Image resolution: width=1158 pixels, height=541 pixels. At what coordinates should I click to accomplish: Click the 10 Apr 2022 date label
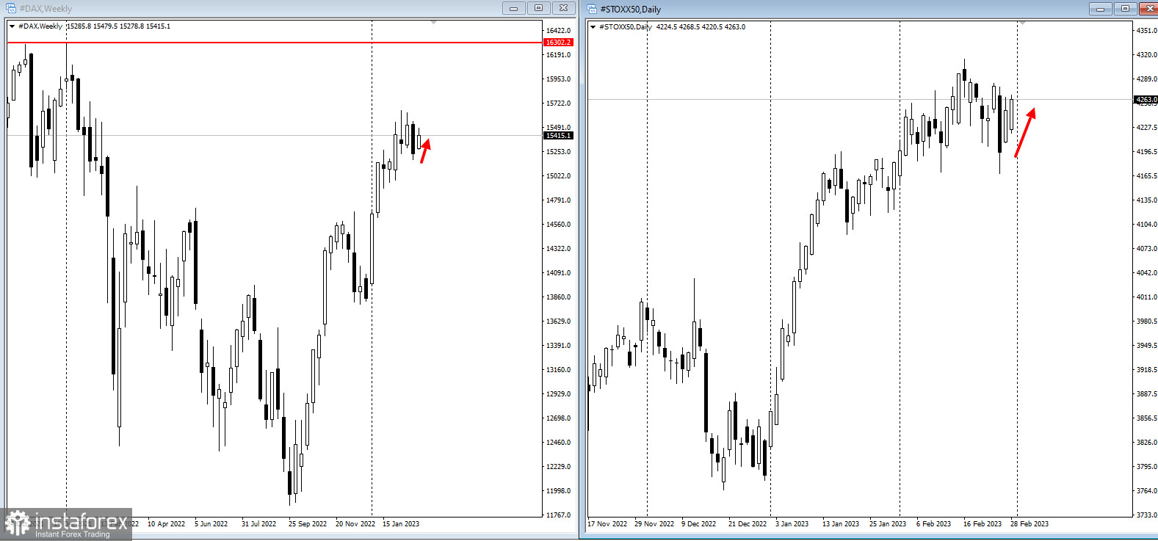click(166, 524)
